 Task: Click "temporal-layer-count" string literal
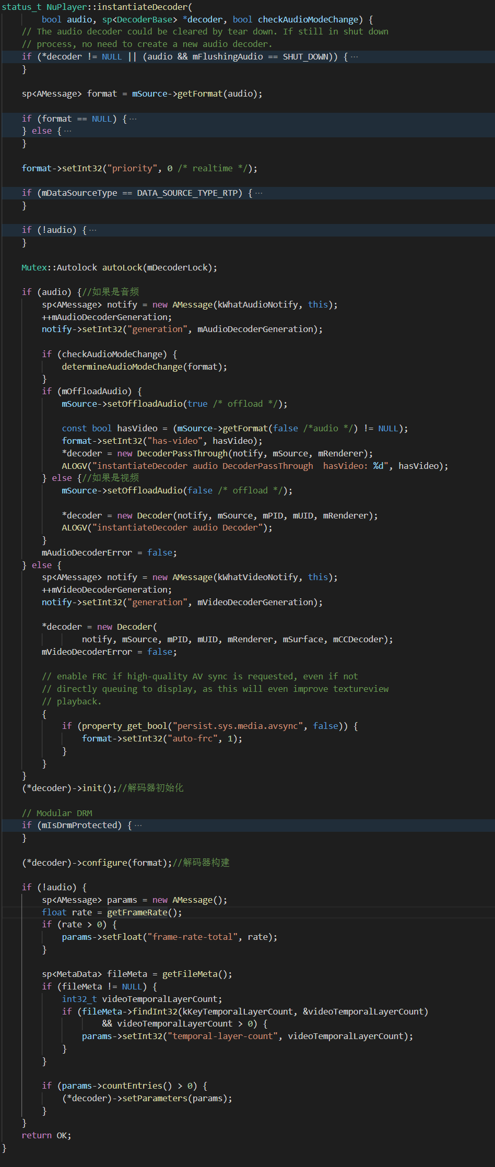222,1036
